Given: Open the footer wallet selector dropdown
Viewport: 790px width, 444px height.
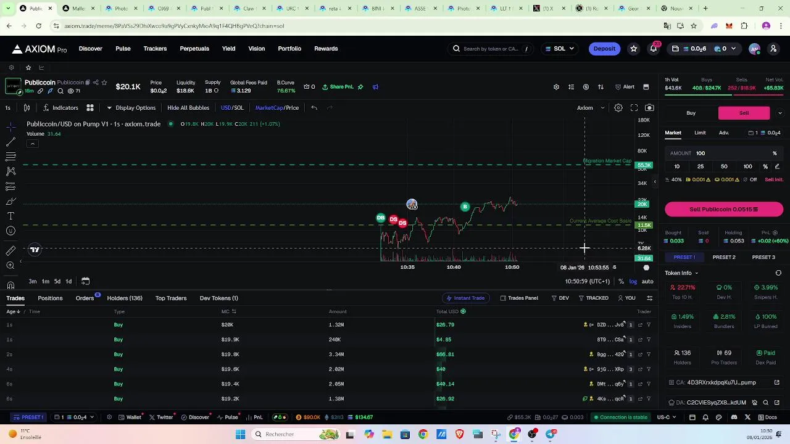Looking at the screenshot, I should 74,417.
